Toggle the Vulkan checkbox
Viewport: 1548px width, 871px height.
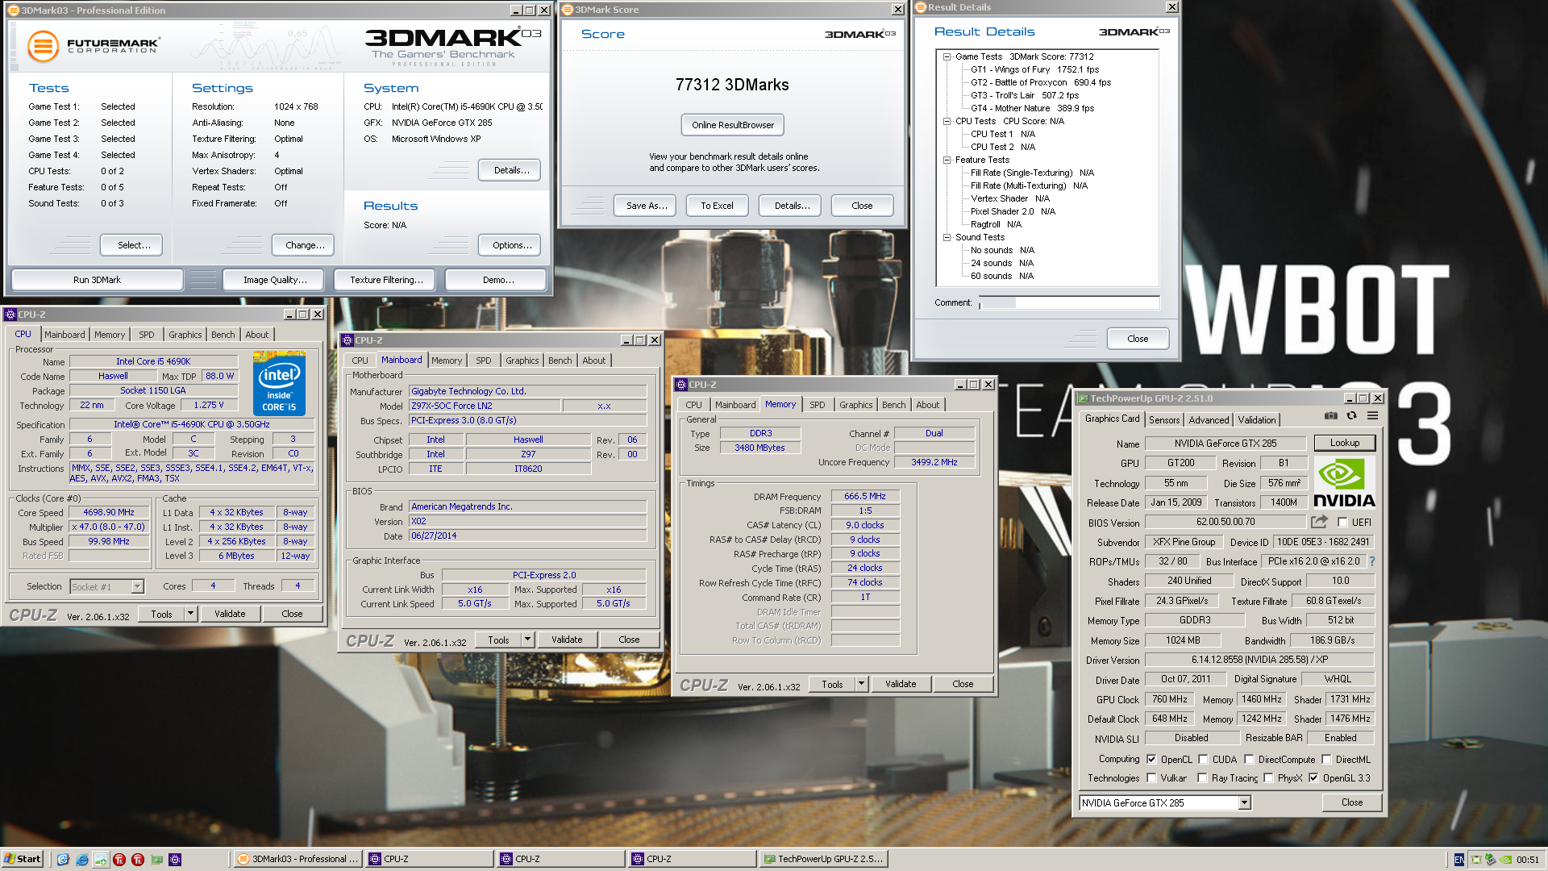[x=1151, y=778]
